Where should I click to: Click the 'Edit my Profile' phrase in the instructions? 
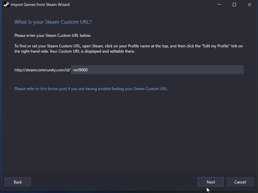click(216, 46)
